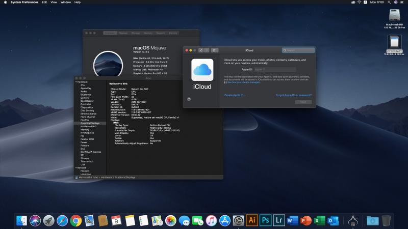
Task: Launch Adobe Illustrator from the Dock
Action: point(252,220)
